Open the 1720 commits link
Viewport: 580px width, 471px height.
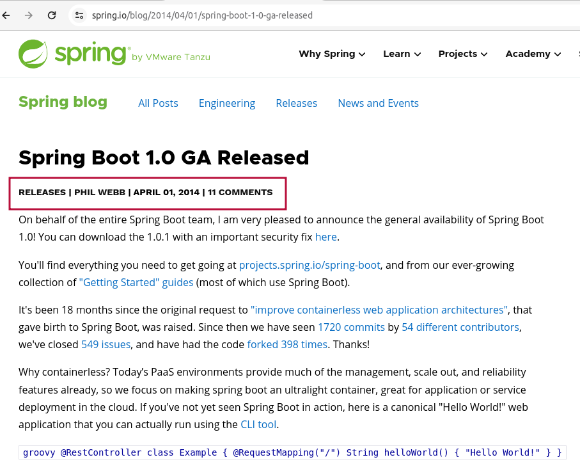[351, 327]
